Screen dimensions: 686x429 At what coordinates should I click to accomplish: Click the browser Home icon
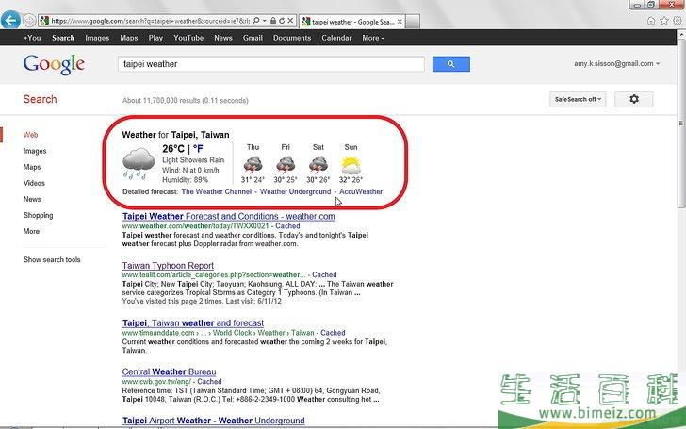651,21
